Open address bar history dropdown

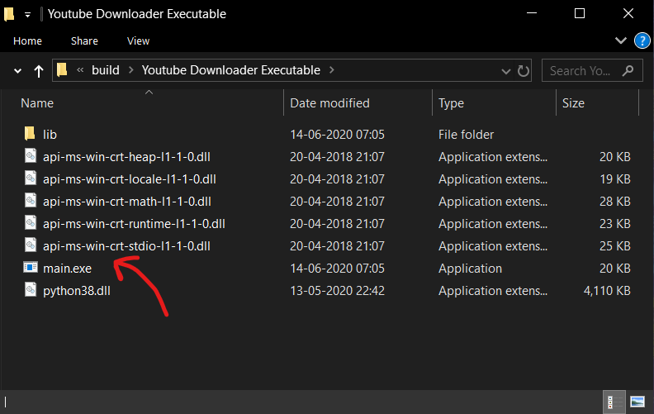tap(505, 71)
